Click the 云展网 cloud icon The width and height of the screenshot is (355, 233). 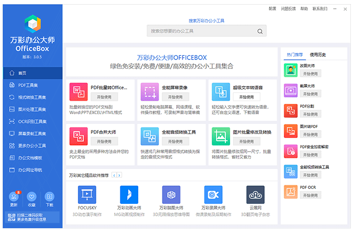256,195
